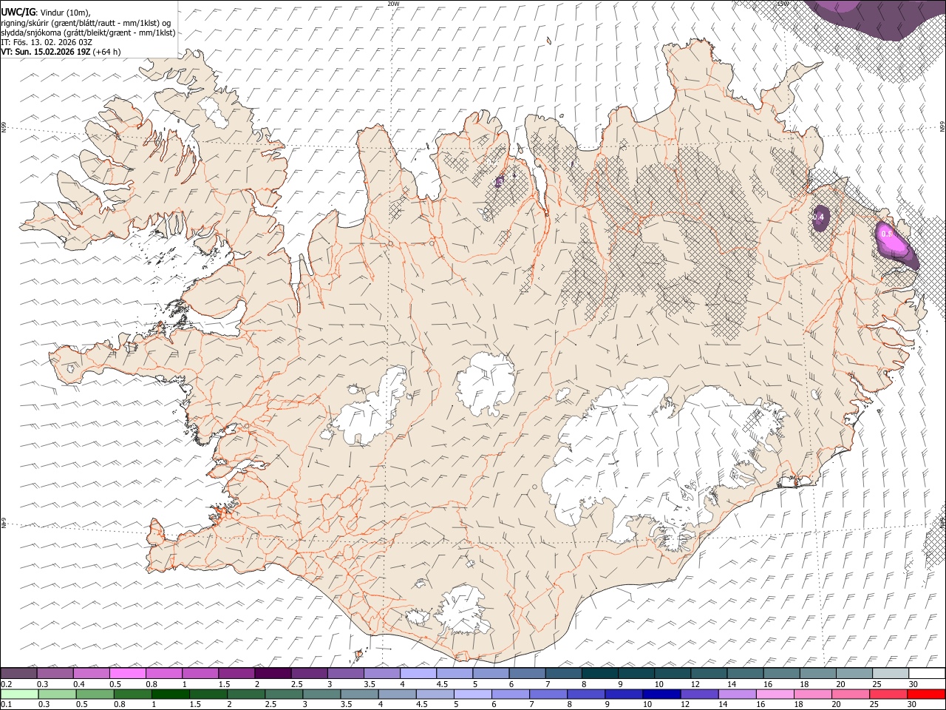
Task: Select lower-scale deep navy swatch 10–12
Action: pyautogui.click(x=661, y=694)
